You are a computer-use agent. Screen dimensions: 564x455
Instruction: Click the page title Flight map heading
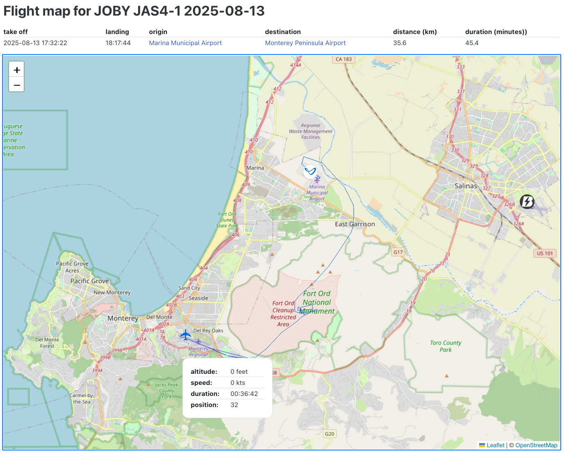point(134,11)
